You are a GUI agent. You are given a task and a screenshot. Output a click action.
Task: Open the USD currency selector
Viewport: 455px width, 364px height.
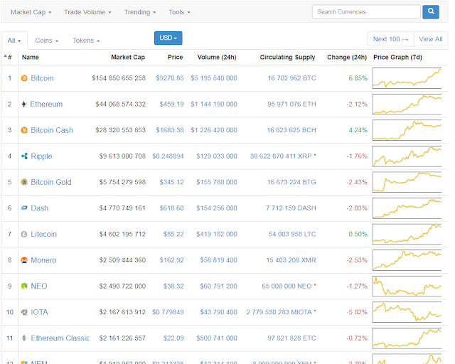click(x=168, y=38)
